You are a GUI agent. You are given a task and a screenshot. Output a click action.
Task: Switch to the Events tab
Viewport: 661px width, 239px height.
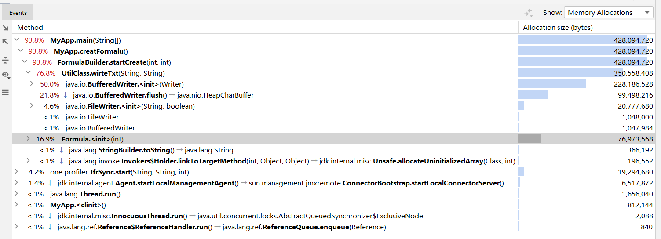click(18, 13)
